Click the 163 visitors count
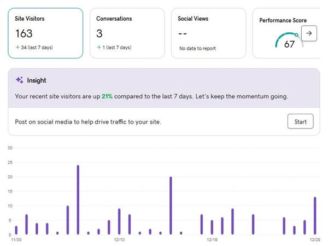 tap(24, 33)
